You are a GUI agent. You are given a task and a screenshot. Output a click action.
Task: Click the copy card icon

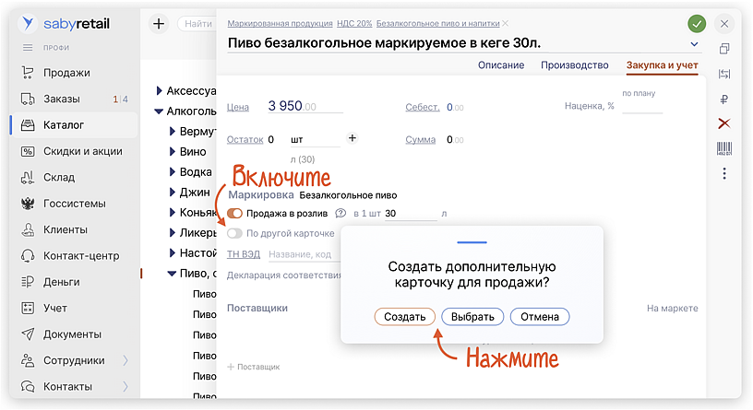(724, 49)
